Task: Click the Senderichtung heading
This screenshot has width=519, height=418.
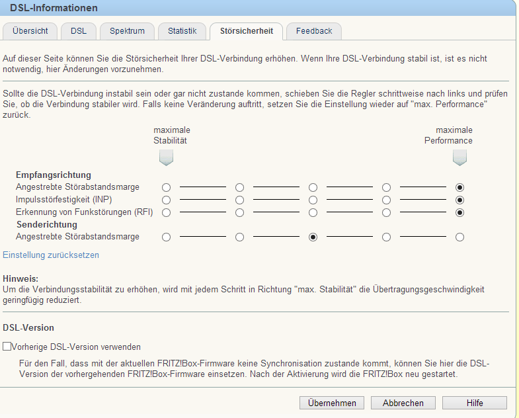Action: [47, 225]
